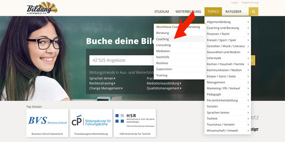Viewport: 285px width, 142px height.
Task: Click the yellow search magnifier icon
Action: (253, 11)
